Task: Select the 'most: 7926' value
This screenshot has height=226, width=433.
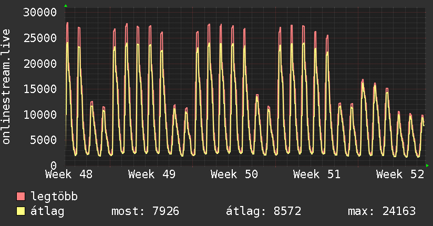Action: pos(145,211)
